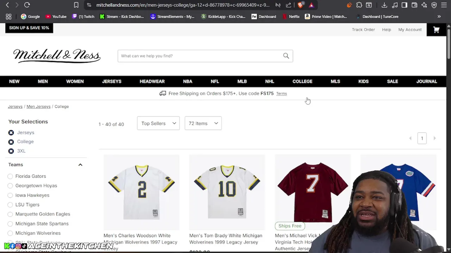Open the HEADWEAR navigation menu
Screen dimensions: 451x253
point(152,81)
